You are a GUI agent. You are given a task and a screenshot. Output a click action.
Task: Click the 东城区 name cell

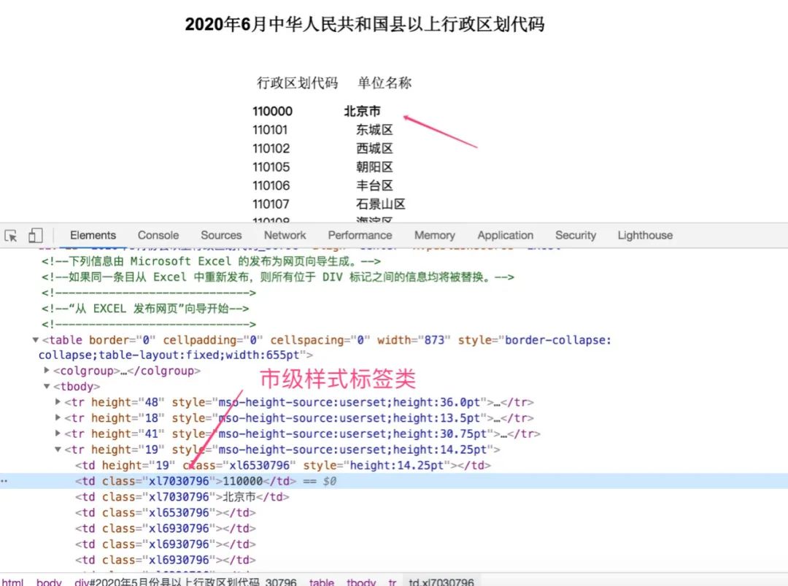point(374,130)
